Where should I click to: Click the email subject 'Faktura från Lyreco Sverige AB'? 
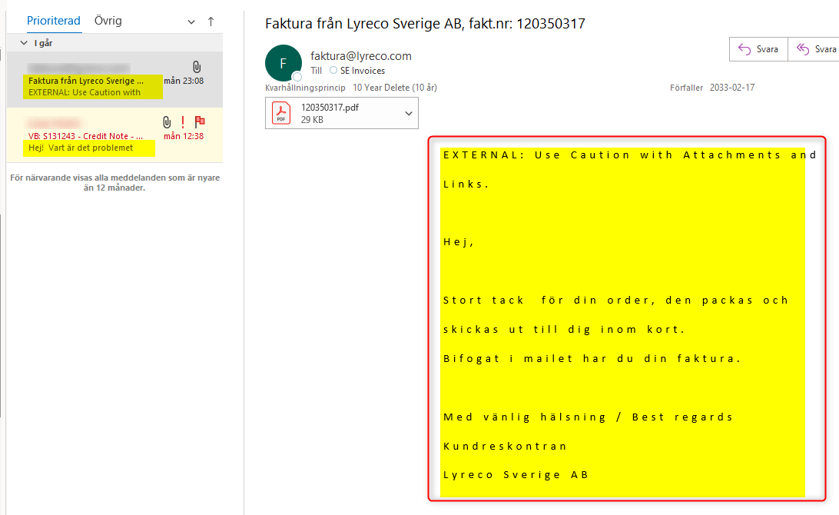coord(425,24)
